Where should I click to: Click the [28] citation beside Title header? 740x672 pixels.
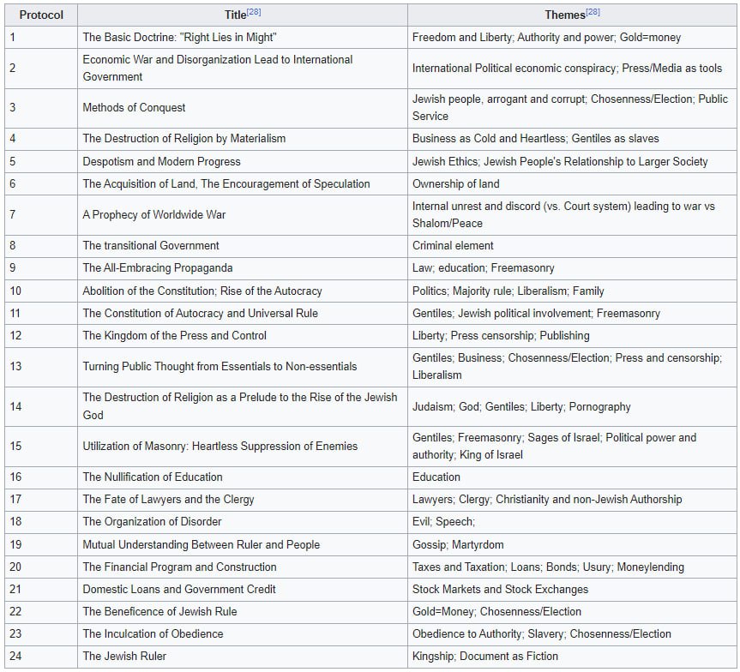[254, 12]
